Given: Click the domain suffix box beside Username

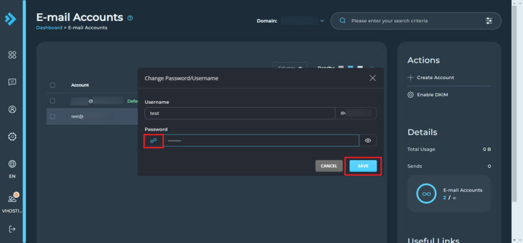Looking at the screenshot, I should (x=356, y=113).
